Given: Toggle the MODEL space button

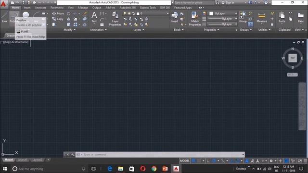Looking at the screenshot, I should pos(185,161).
